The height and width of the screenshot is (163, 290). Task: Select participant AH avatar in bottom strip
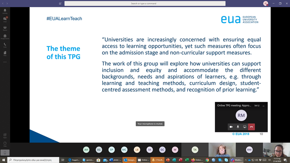pyautogui.click(x=86, y=150)
